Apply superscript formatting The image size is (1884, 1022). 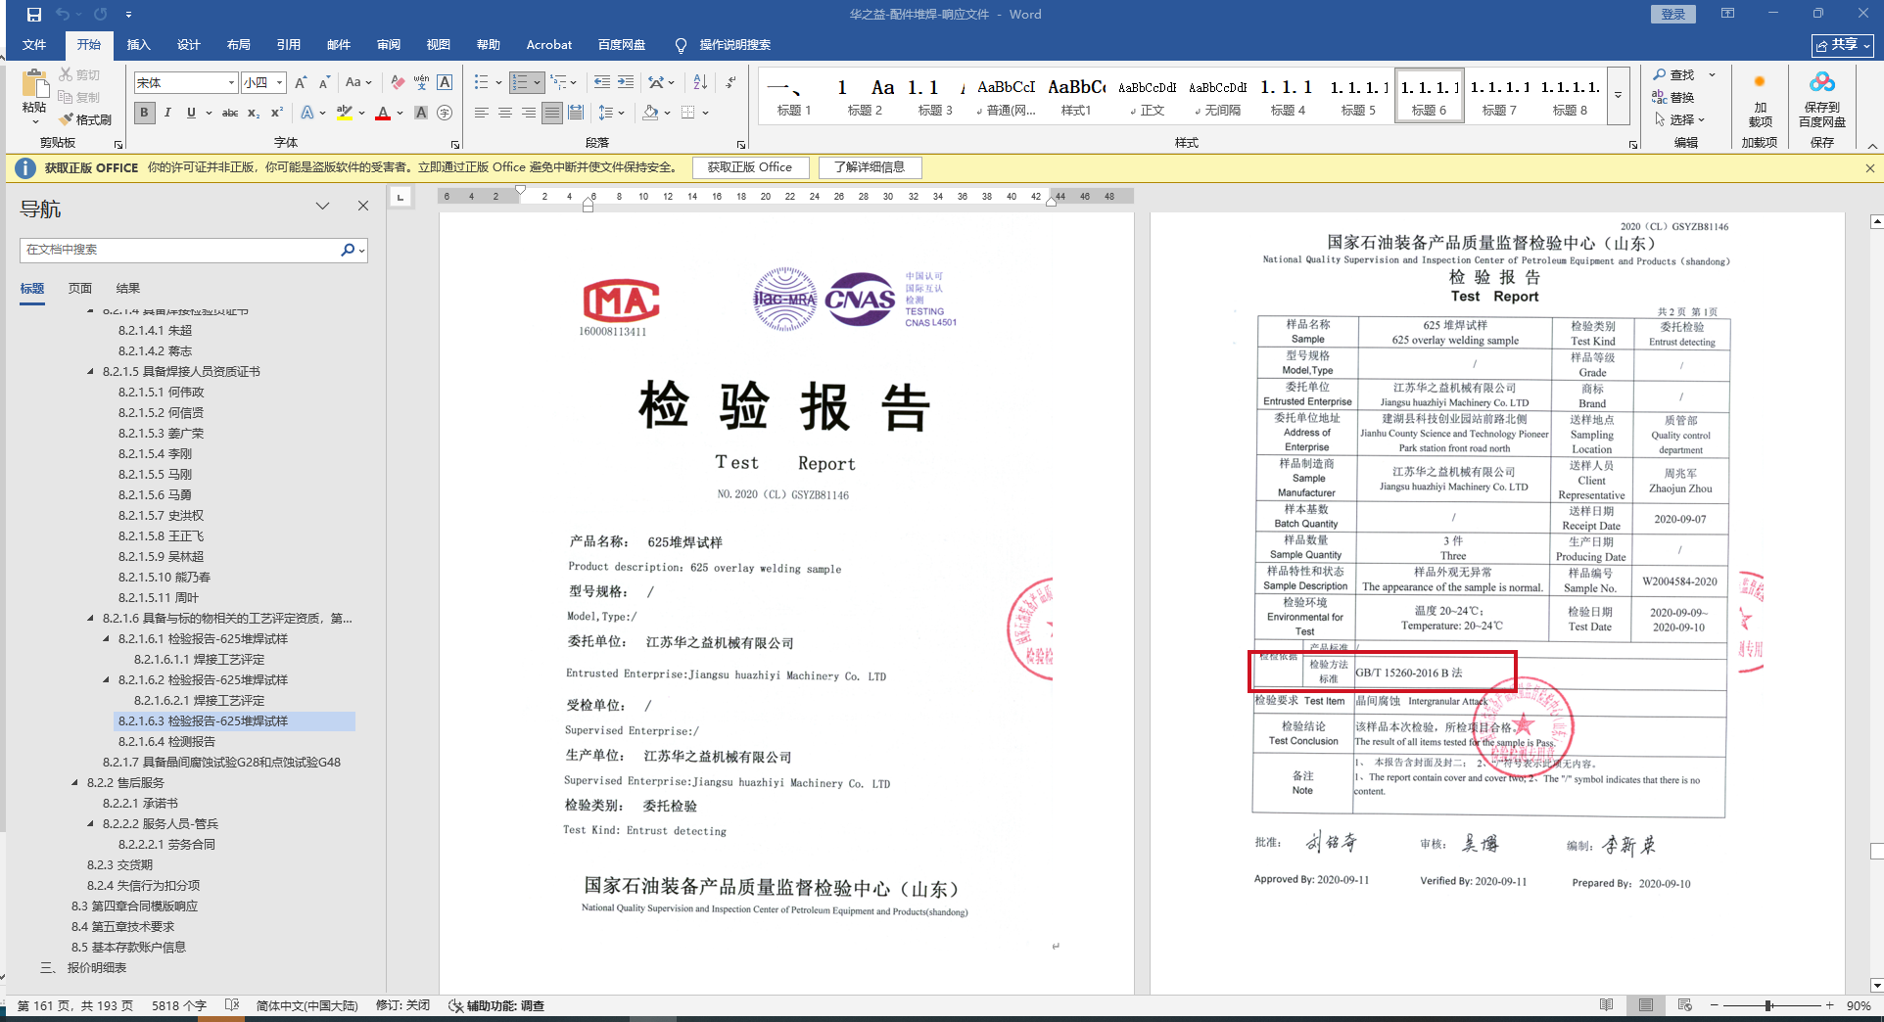[x=277, y=114]
